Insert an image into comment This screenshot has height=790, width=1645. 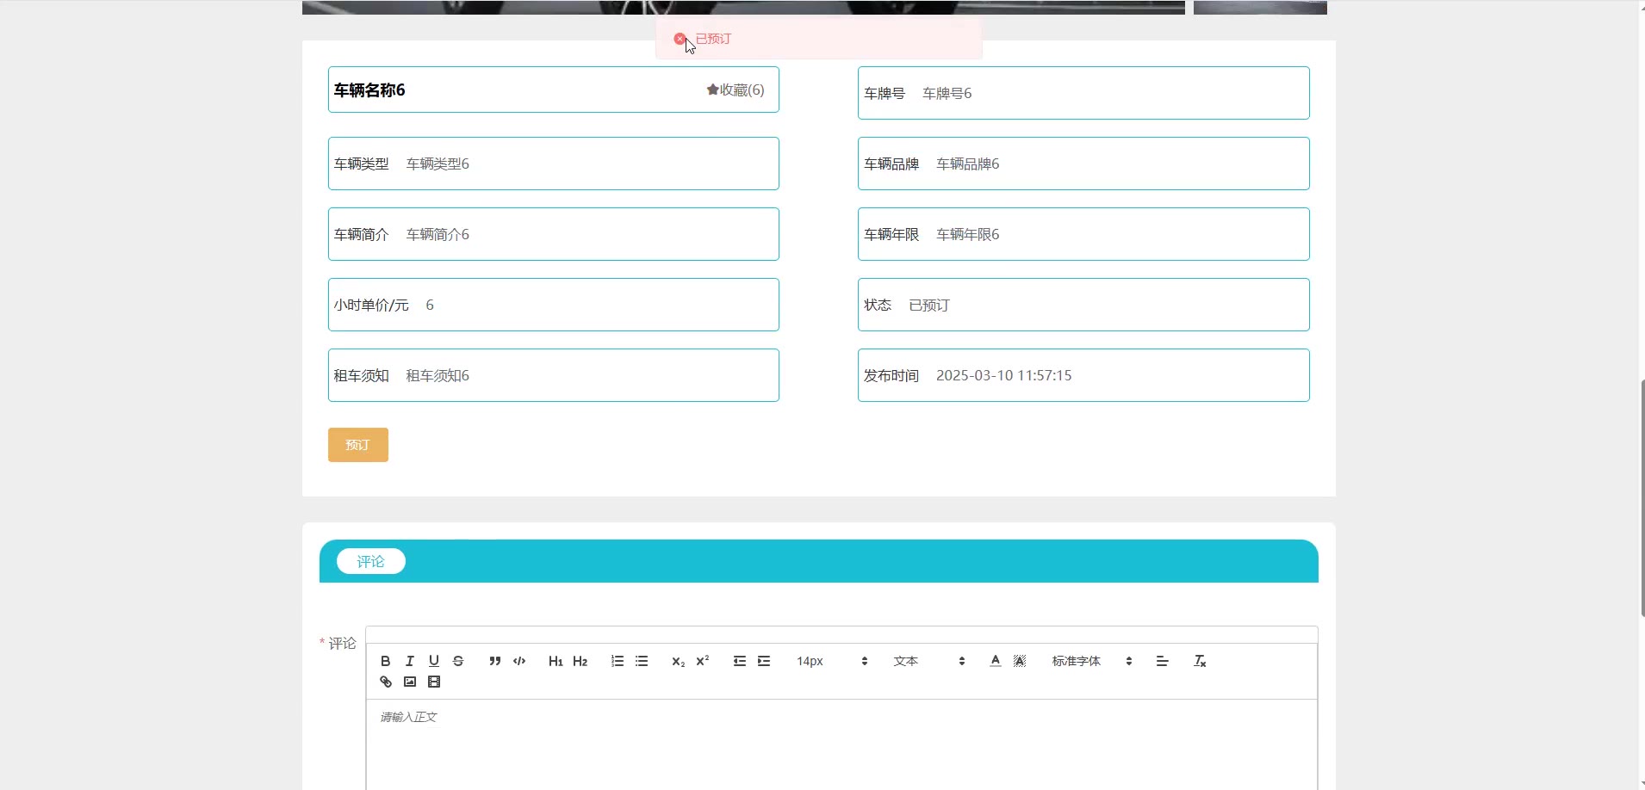[410, 682]
